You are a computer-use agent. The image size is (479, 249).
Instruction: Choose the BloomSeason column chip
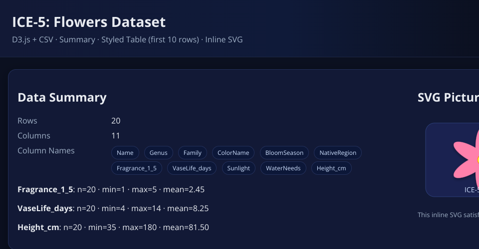click(284, 152)
